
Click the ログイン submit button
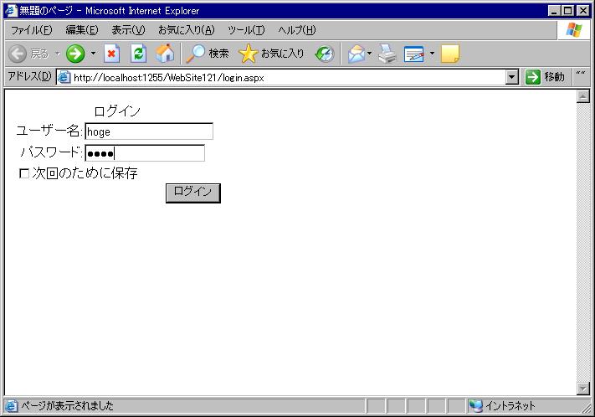[193, 193]
